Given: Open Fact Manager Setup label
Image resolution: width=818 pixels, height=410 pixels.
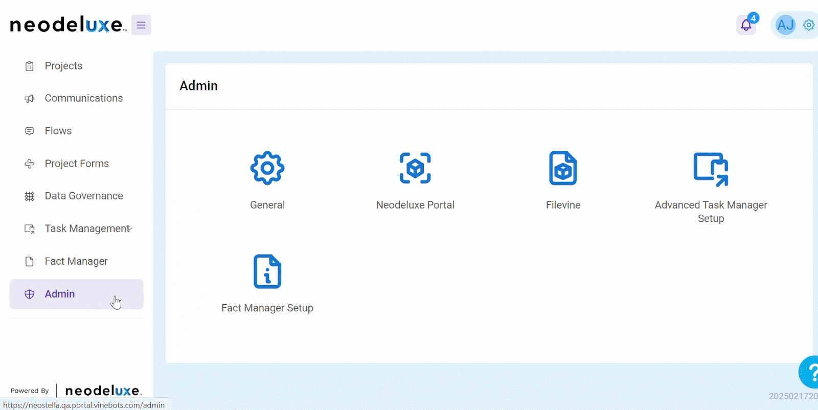Looking at the screenshot, I should [267, 308].
